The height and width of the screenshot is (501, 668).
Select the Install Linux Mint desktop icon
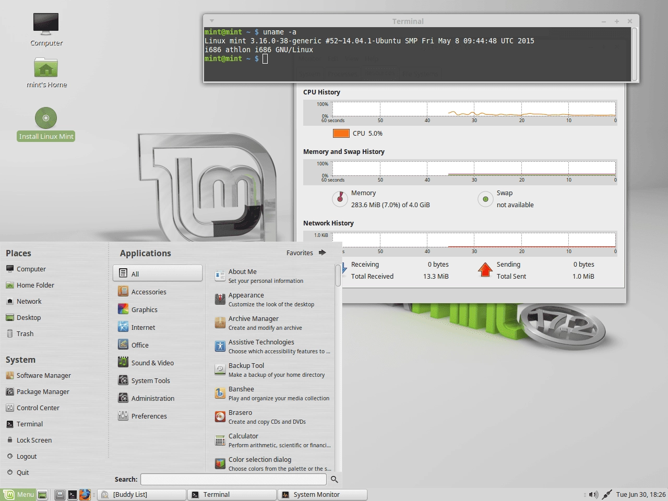pyautogui.click(x=46, y=124)
